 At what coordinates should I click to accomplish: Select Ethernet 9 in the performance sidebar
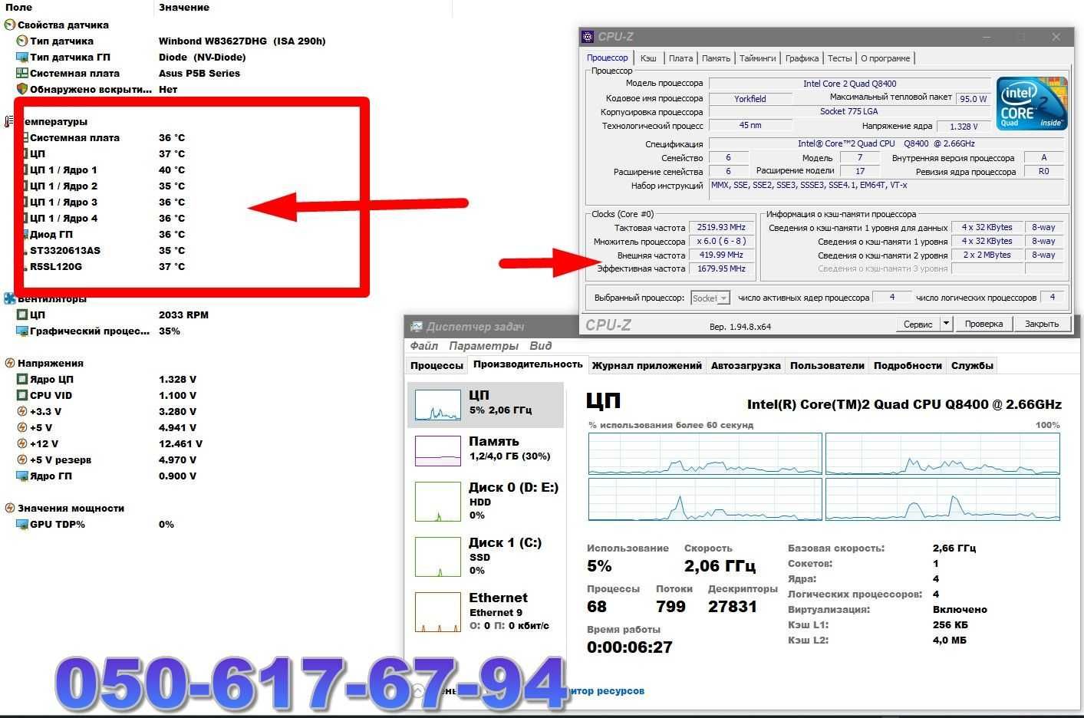click(x=486, y=611)
